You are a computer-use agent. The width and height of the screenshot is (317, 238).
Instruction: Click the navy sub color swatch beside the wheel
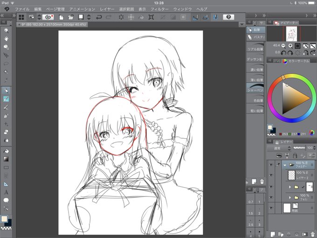[x=273, y=131]
